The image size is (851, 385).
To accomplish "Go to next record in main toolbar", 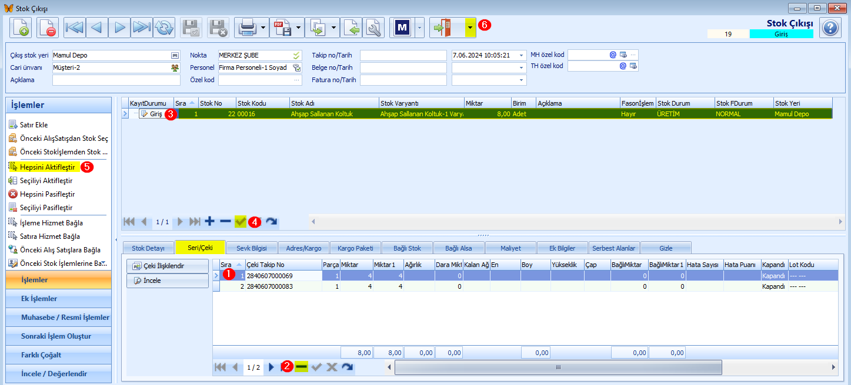I will (x=119, y=28).
